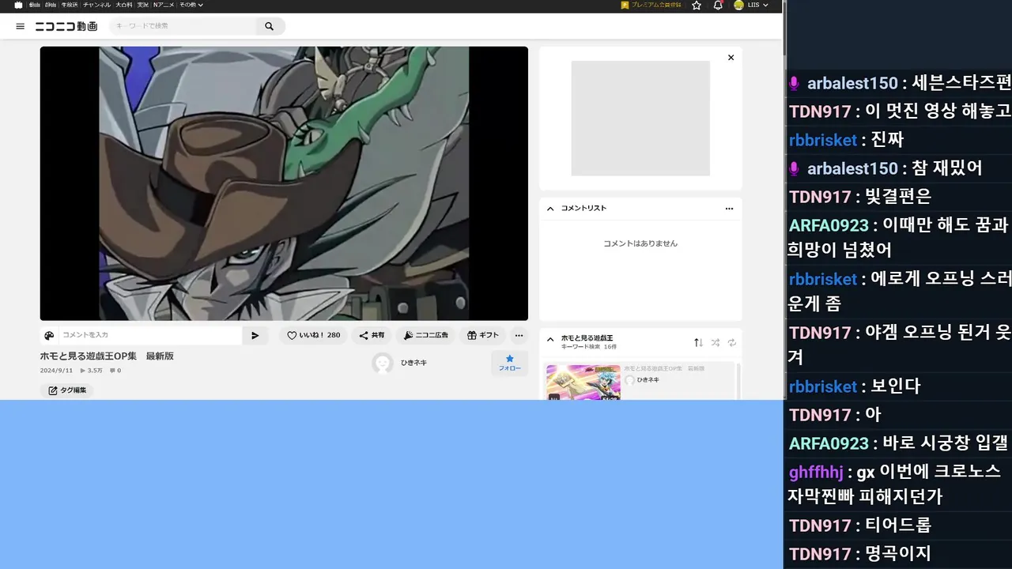Click chat username arbalest150 on 세븐스타즈편
Viewport: 1012px width, 569px height.
[852, 83]
